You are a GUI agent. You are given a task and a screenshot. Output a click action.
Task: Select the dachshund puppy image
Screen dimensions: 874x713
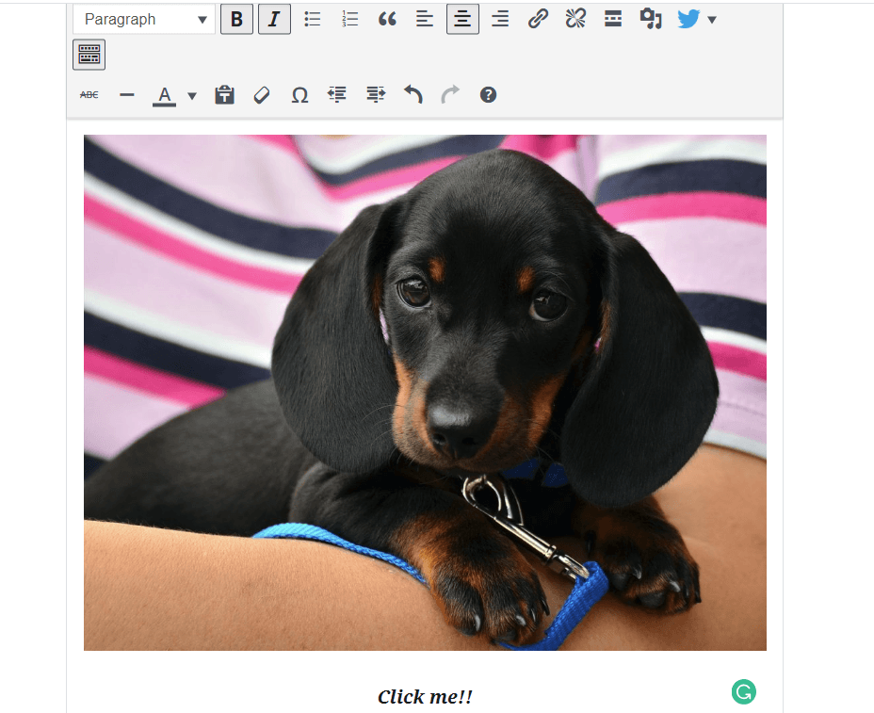point(425,392)
